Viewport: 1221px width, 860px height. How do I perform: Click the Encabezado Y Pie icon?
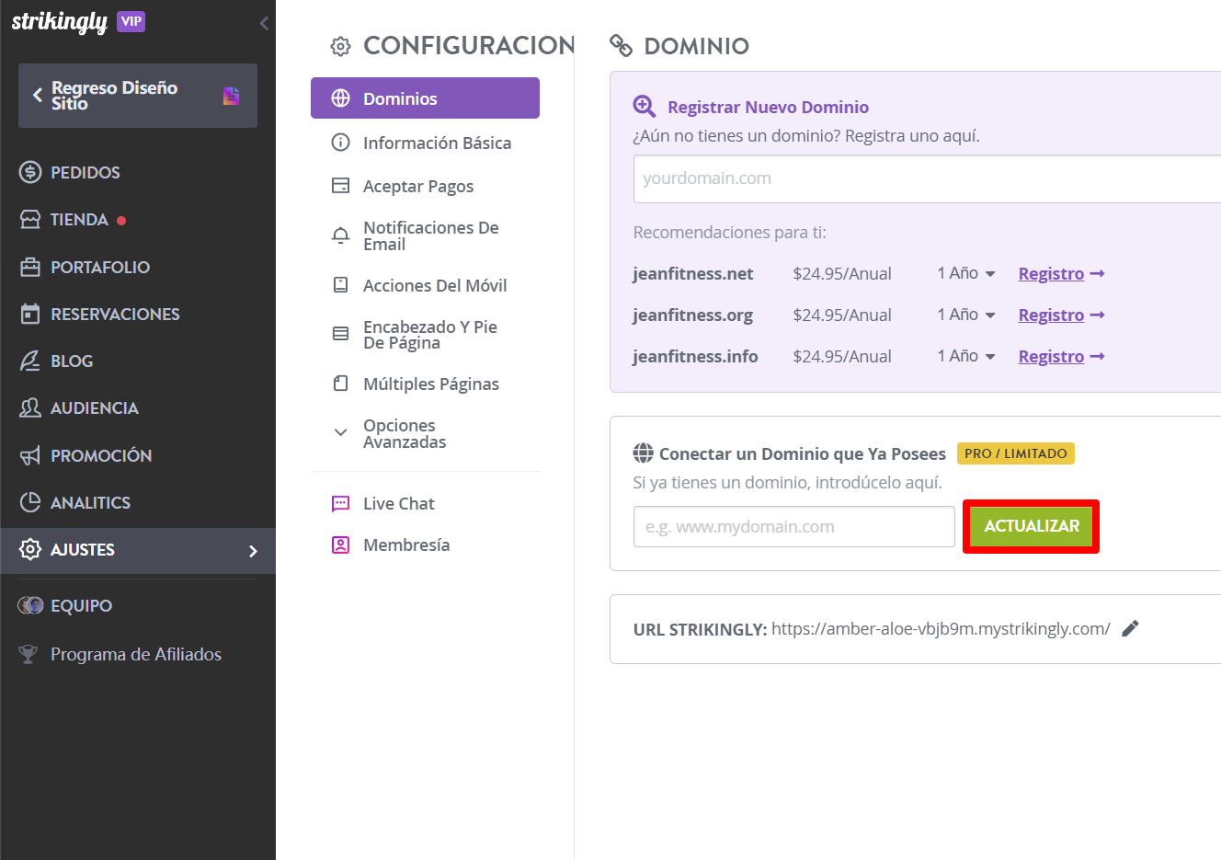pos(340,334)
